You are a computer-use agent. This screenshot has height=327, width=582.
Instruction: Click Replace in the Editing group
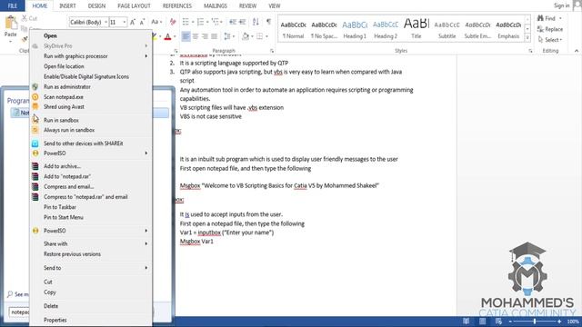tap(550, 29)
